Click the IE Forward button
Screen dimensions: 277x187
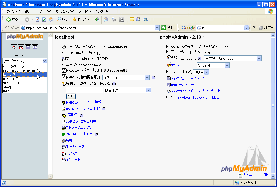pyautogui.click(x=27, y=19)
